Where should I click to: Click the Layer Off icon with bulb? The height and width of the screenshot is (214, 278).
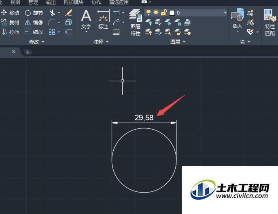149,23
